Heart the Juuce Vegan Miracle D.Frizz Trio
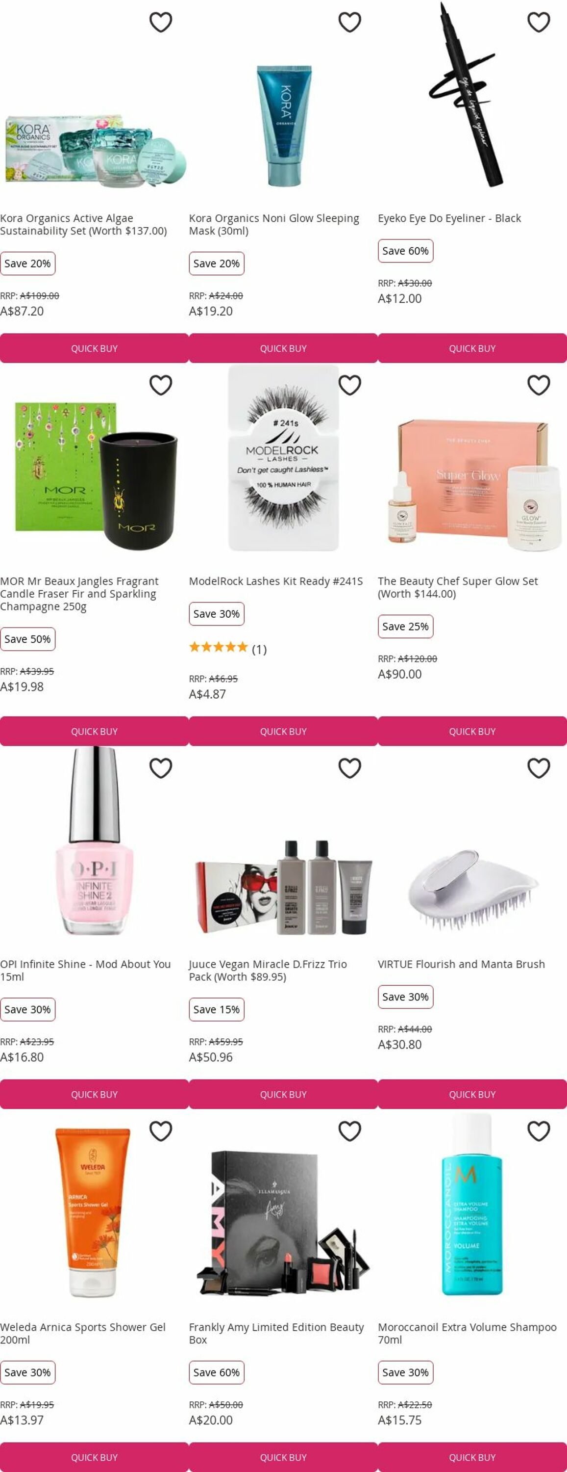Image resolution: width=567 pixels, height=1472 pixels. 349,768
